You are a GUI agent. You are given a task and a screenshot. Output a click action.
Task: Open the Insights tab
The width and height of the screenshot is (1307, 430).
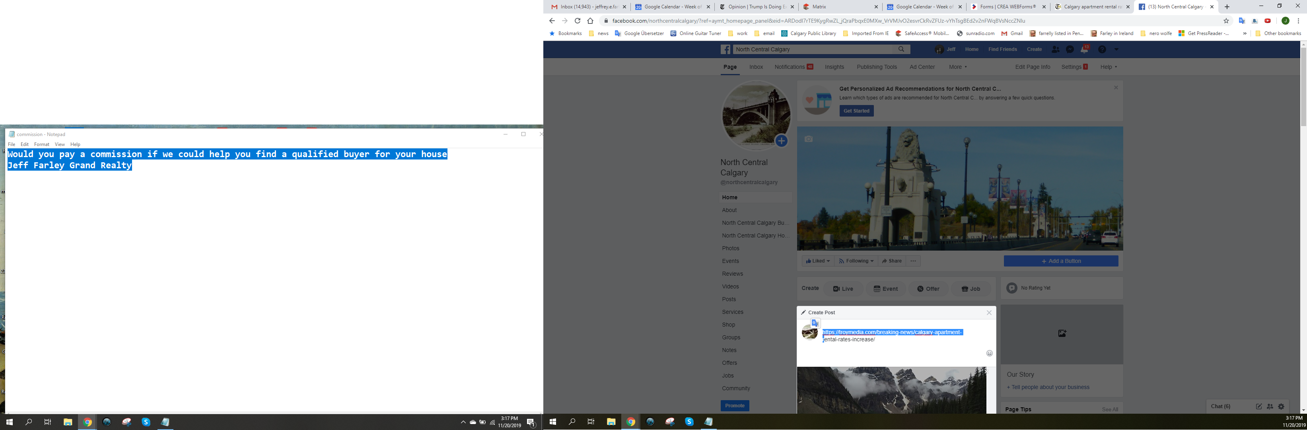[834, 67]
